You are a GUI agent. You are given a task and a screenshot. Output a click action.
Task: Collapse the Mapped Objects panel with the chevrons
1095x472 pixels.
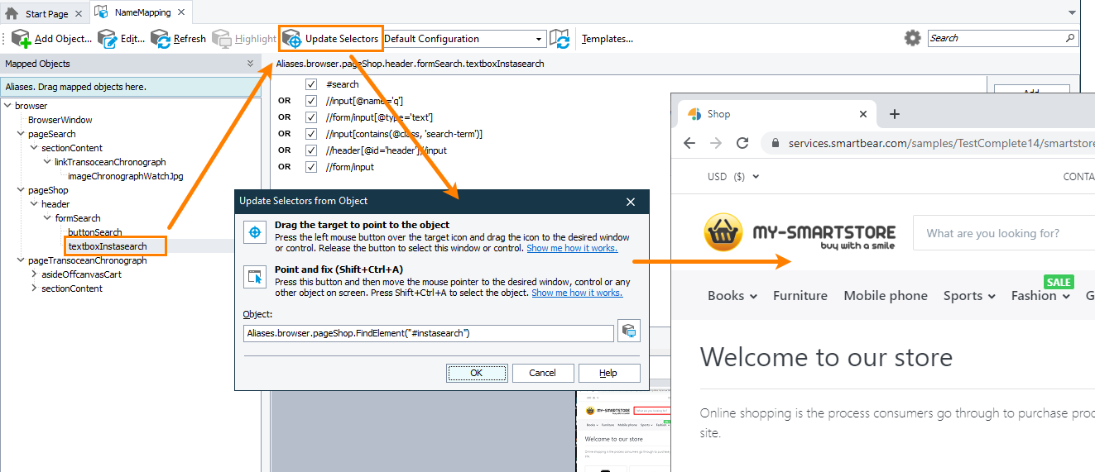pos(250,64)
